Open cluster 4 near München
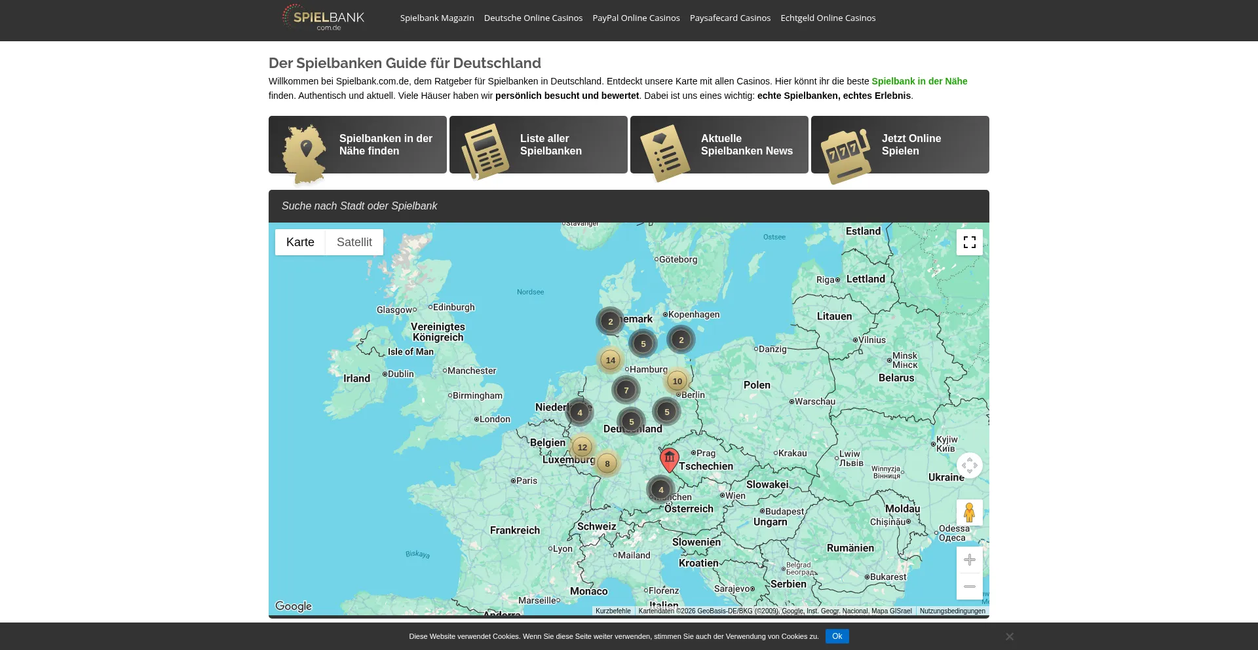This screenshot has height=650, width=1258. click(661, 490)
